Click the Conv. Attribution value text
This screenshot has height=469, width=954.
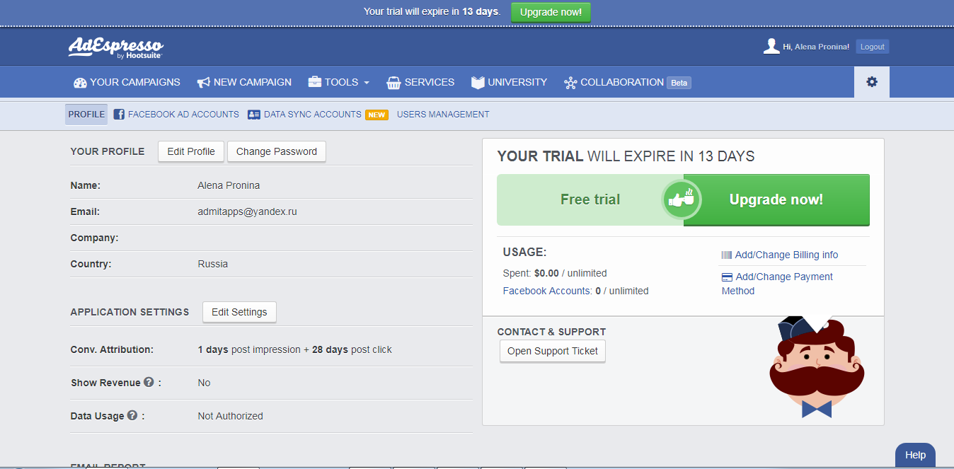pos(294,349)
